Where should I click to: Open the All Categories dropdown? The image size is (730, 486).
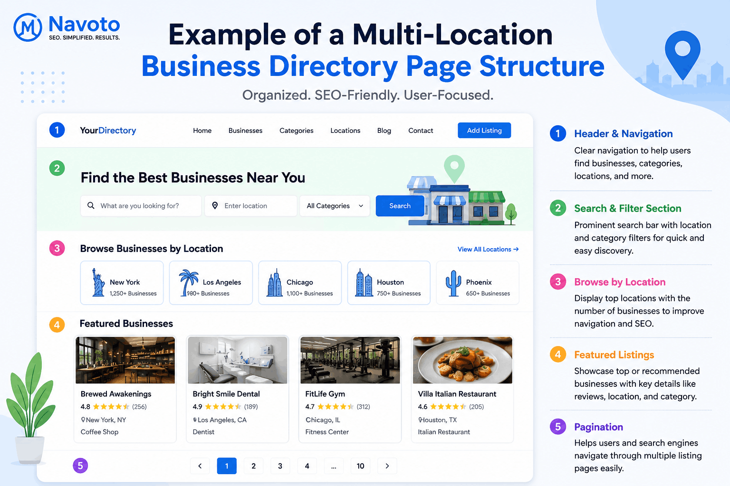tap(335, 206)
